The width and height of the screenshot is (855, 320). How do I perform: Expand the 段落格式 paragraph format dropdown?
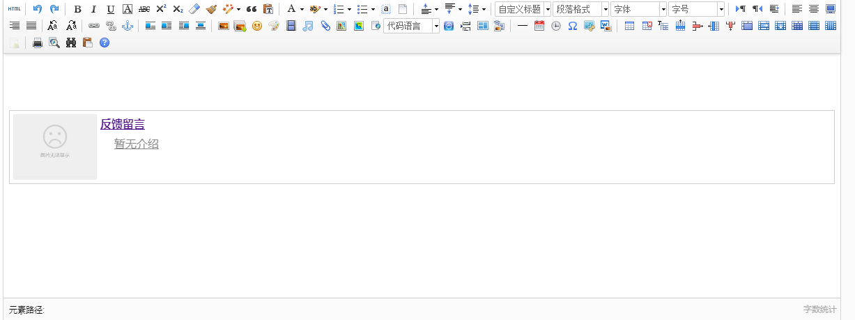tap(580, 9)
